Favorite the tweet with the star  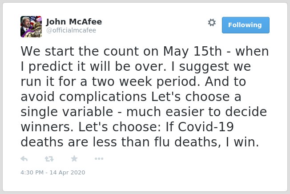pyautogui.click(x=74, y=159)
